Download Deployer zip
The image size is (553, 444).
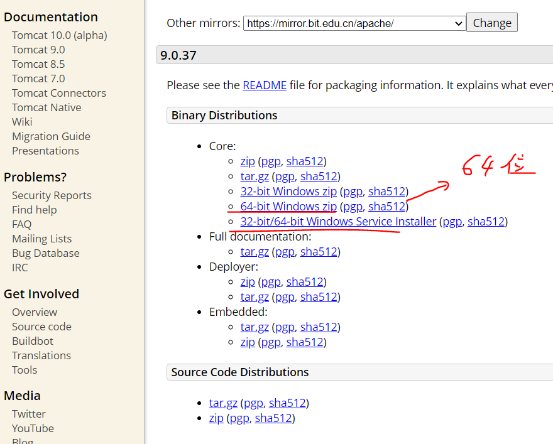pyautogui.click(x=248, y=282)
